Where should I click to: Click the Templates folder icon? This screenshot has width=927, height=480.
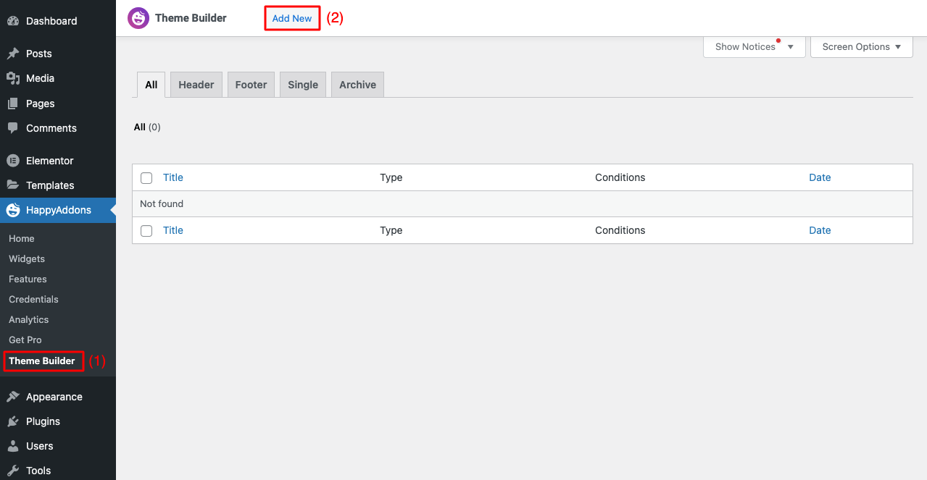pyautogui.click(x=13, y=185)
